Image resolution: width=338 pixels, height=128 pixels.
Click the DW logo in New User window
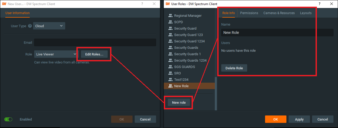(4, 4)
